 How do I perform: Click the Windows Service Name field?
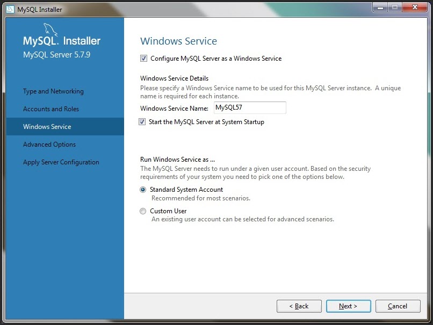click(250, 107)
